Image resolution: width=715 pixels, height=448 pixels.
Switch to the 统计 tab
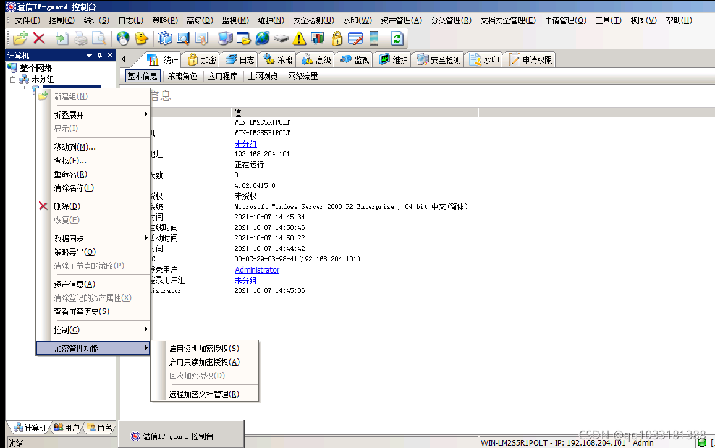[x=163, y=60]
